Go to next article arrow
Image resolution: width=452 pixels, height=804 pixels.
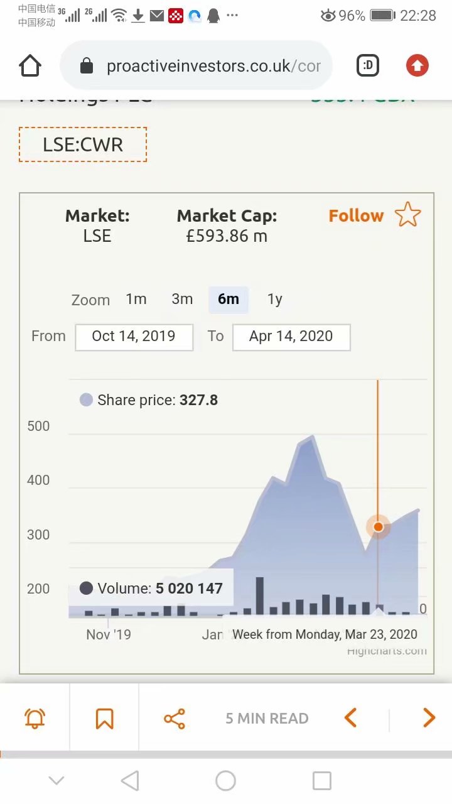coord(429,717)
